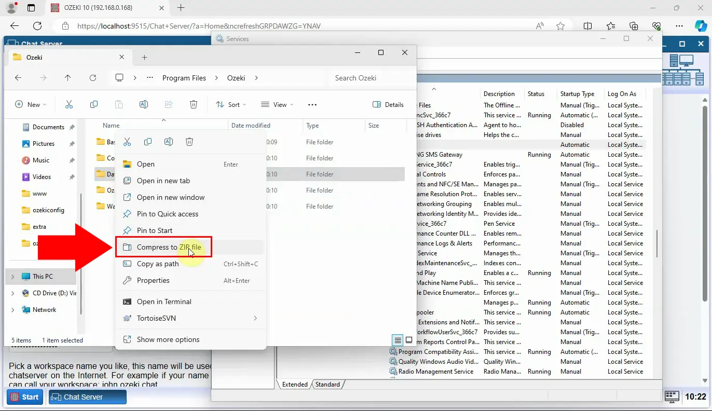Screen dimensions: 712x411
Task: Click Rename icon in Explorer toolbar
Action: pyautogui.click(x=144, y=104)
